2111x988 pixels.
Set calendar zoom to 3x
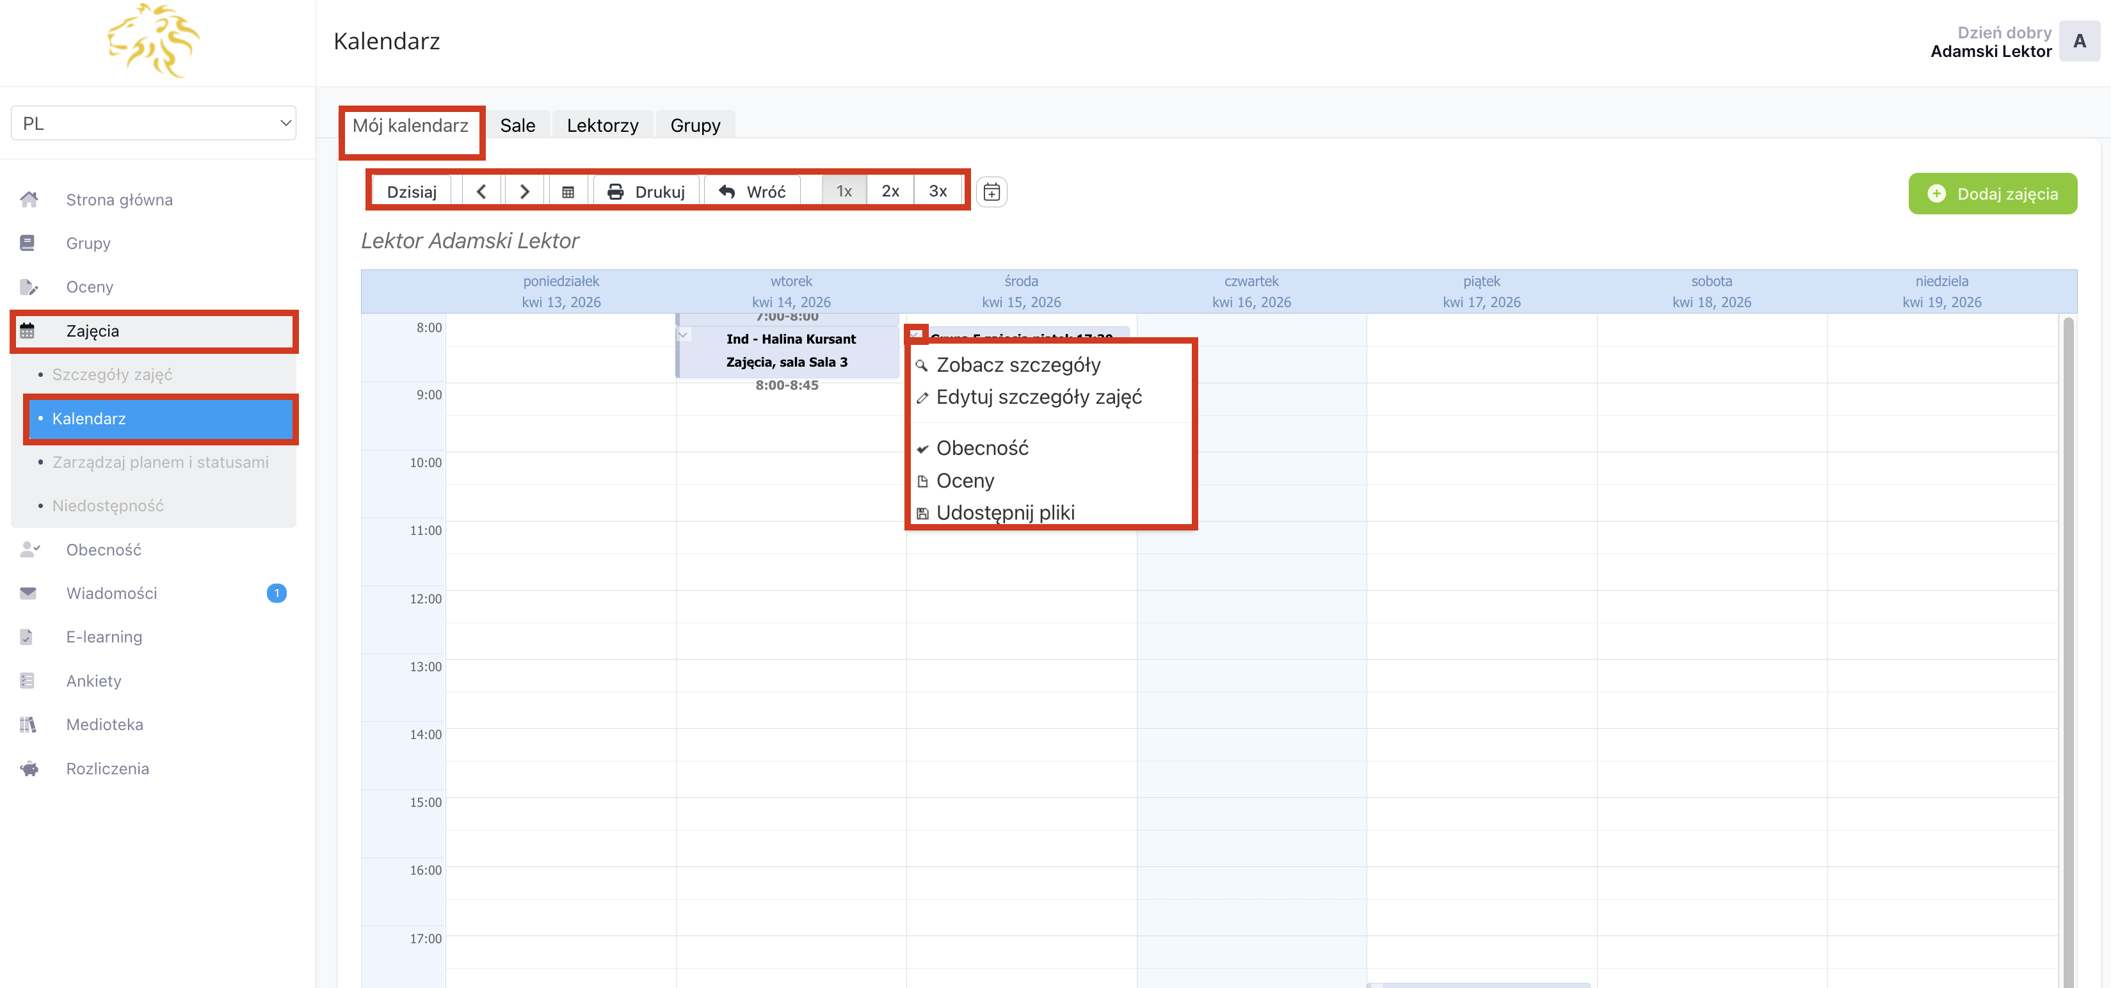(938, 192)
